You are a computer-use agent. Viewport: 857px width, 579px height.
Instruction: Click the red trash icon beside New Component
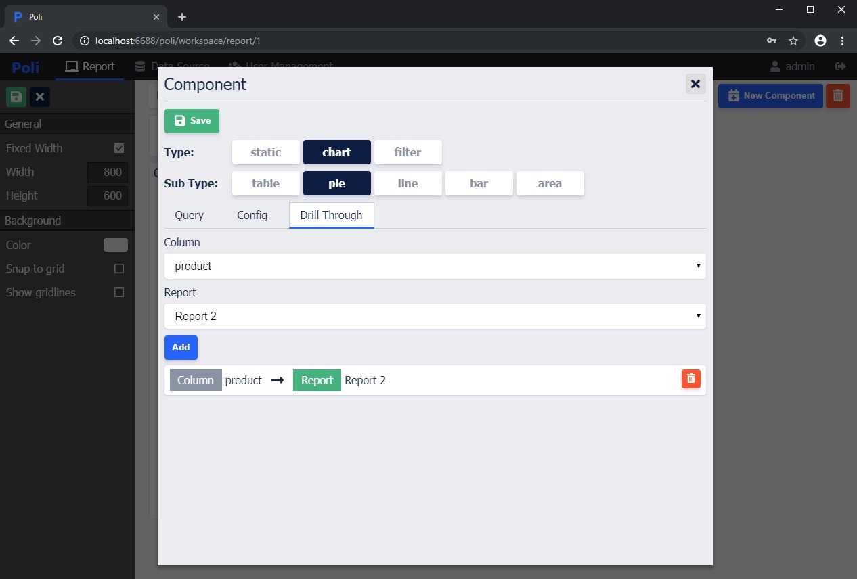(837, 96)
